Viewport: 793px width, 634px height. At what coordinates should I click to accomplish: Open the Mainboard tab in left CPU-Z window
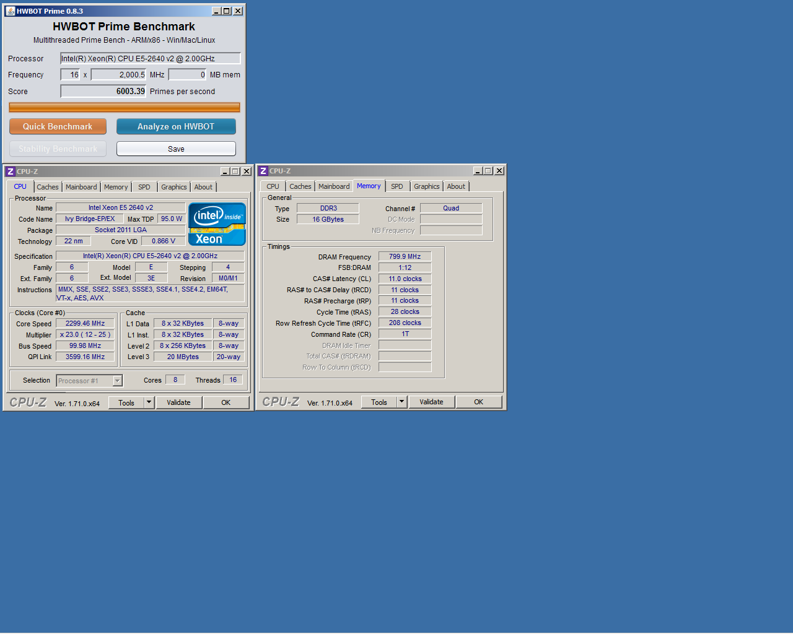(x=81, y=187)
